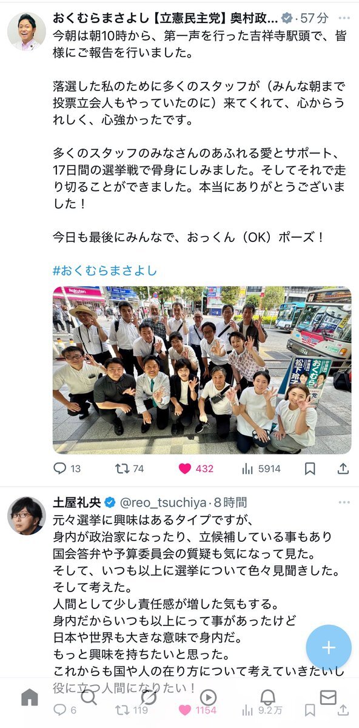Open the Messages envelope tab

point(328,698)
